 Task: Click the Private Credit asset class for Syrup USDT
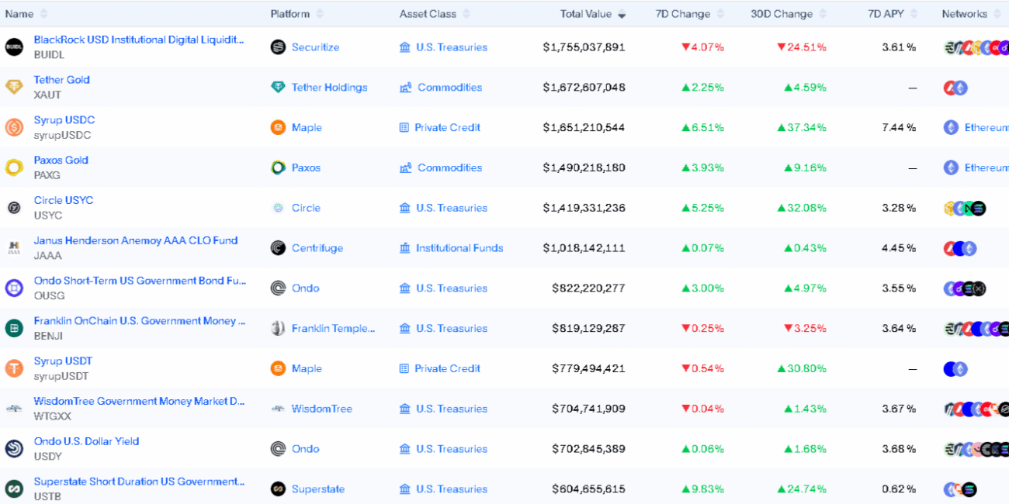pyautogui.click(x=447, y=369)
